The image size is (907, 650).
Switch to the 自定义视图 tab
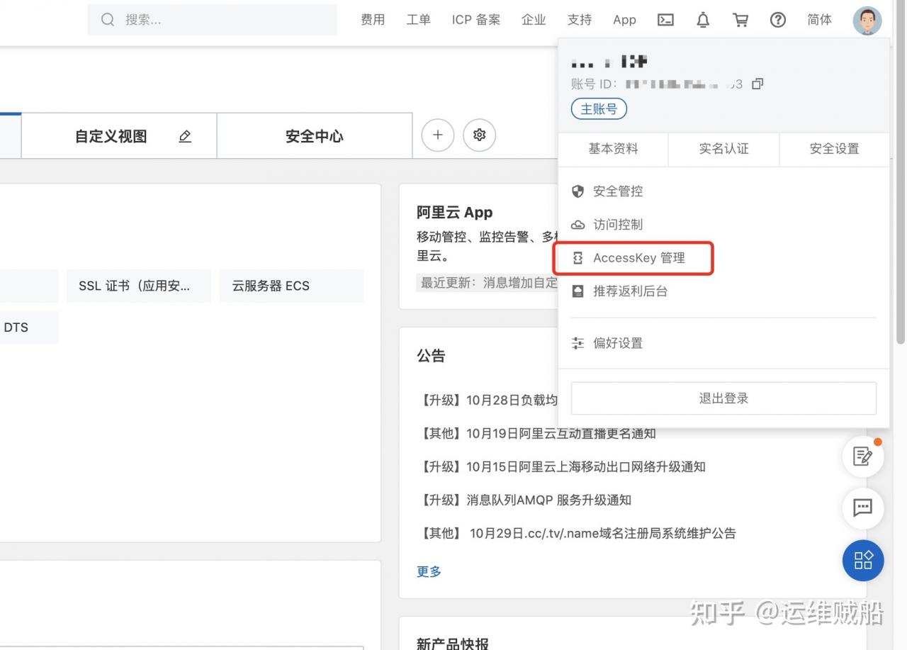click(x=119, y=136)
